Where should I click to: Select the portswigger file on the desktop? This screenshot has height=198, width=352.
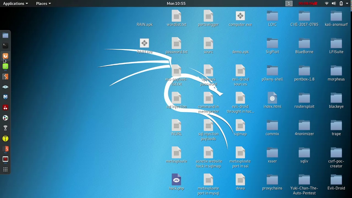click(x=208, y=18)
